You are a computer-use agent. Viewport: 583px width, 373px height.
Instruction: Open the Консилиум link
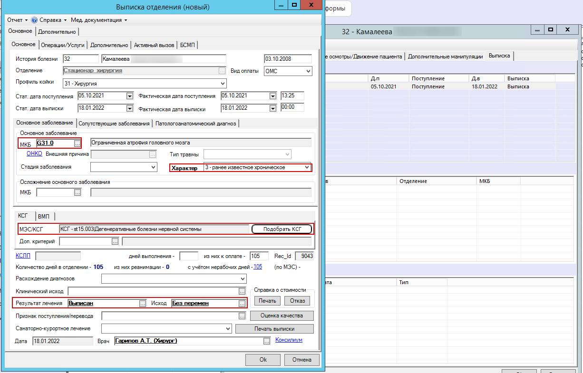click(x=289, y=340)
